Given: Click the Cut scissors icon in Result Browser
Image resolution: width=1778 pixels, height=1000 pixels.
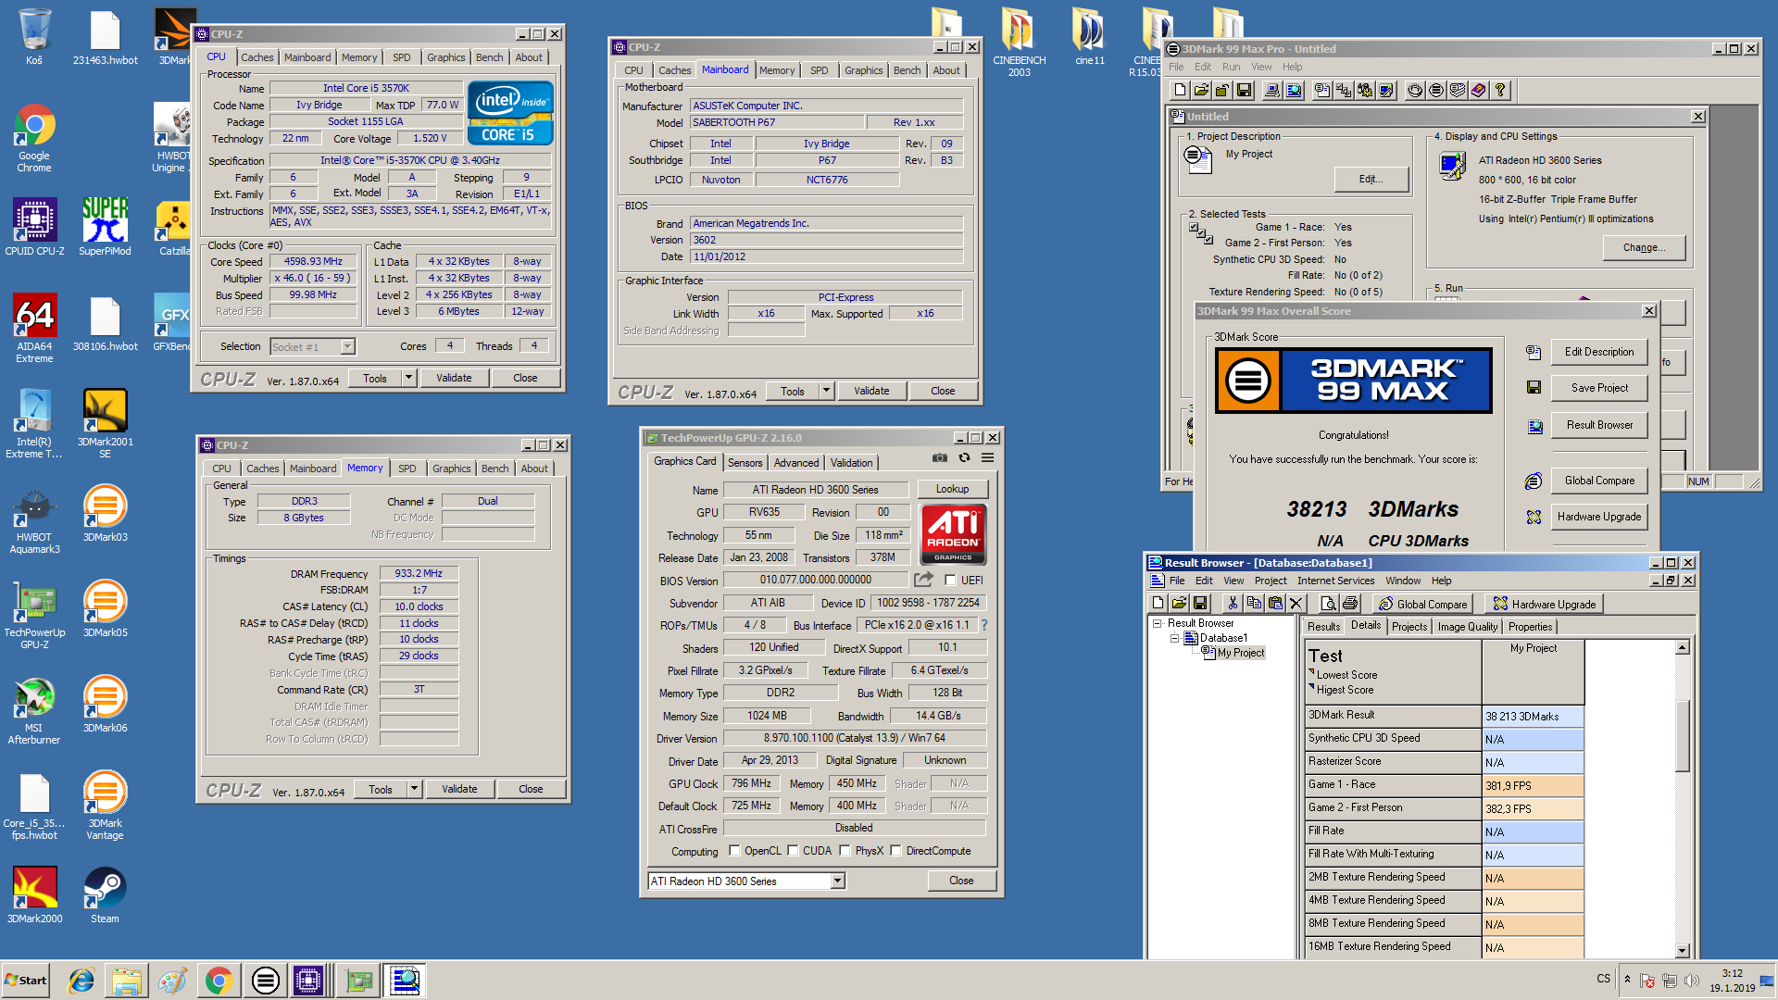Looking at the screenshot, I should tap(1233, 604).
